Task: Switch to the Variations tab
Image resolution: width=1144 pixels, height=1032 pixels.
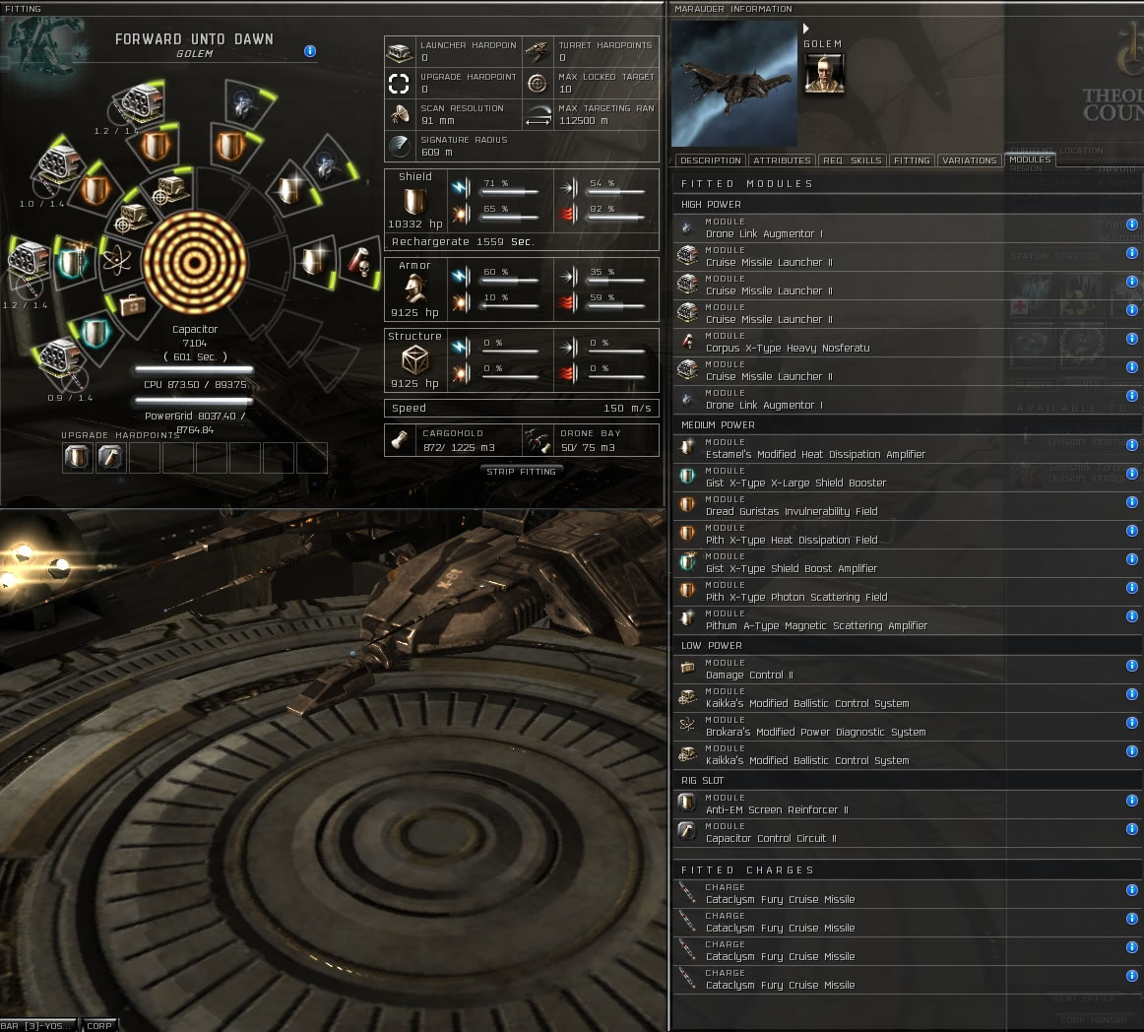Action: click(x=969, y=161)
